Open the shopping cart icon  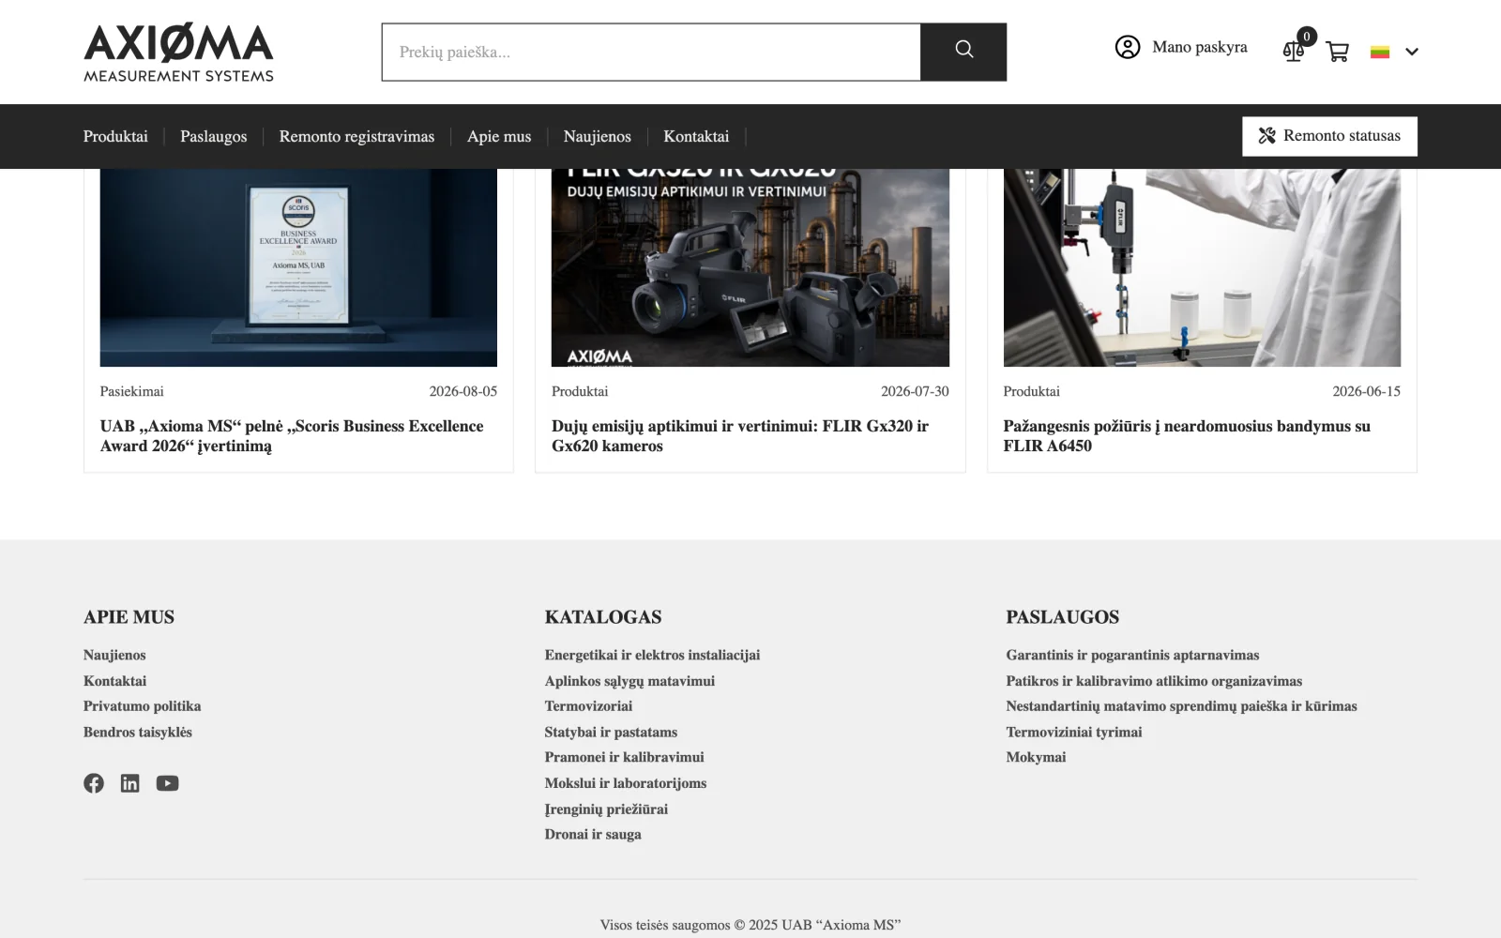coord(1337,52)
